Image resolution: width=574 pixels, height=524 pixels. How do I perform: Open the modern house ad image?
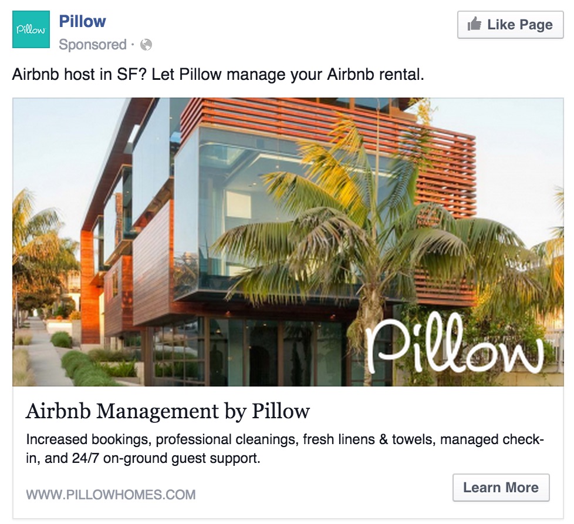tap(288, 242)
